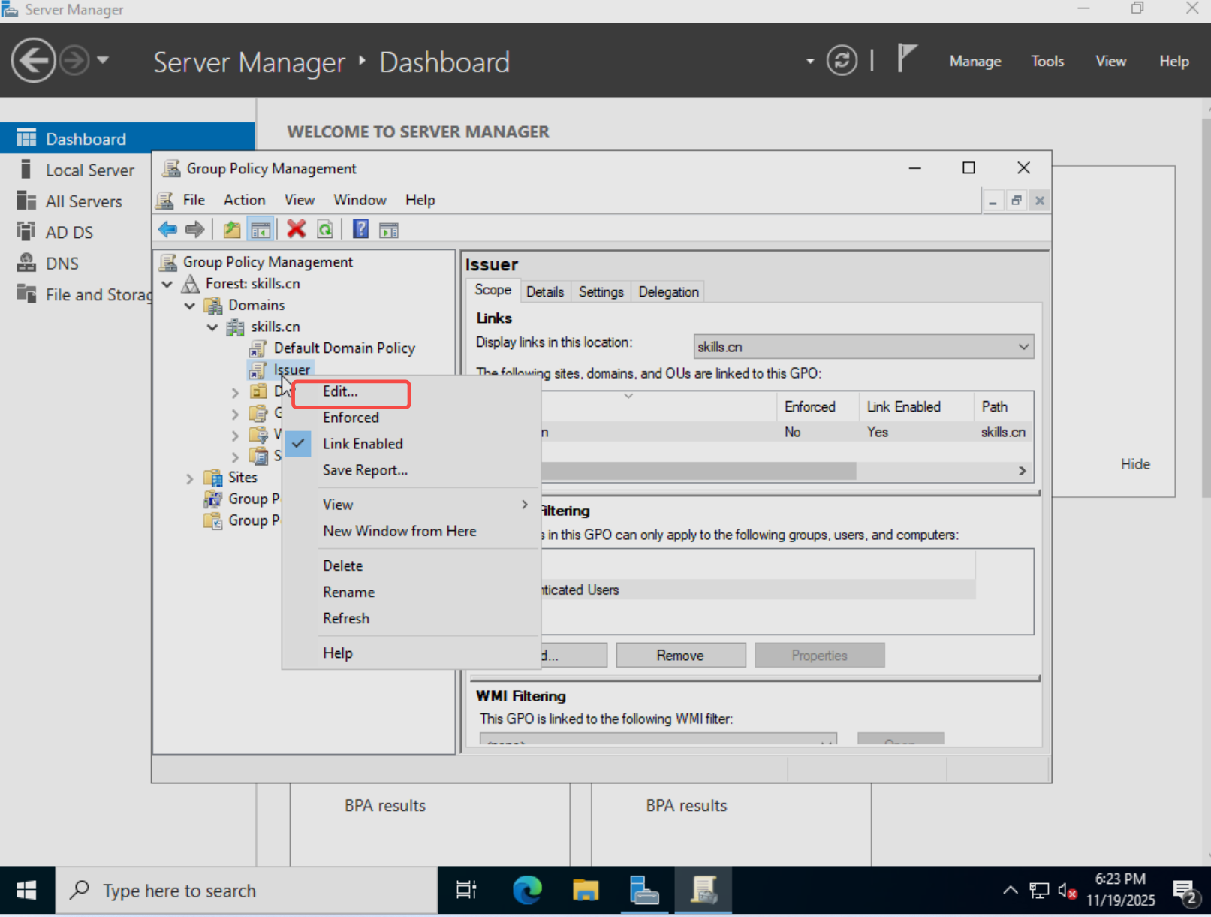Click the Show/Hide Action Pane toolbar icon
The height and width of the screenshot is (917, 1211).
point(389,231)
